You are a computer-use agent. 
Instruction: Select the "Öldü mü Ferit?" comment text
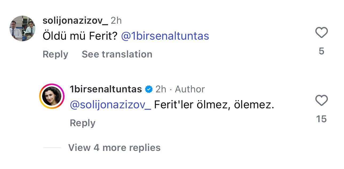80,36
